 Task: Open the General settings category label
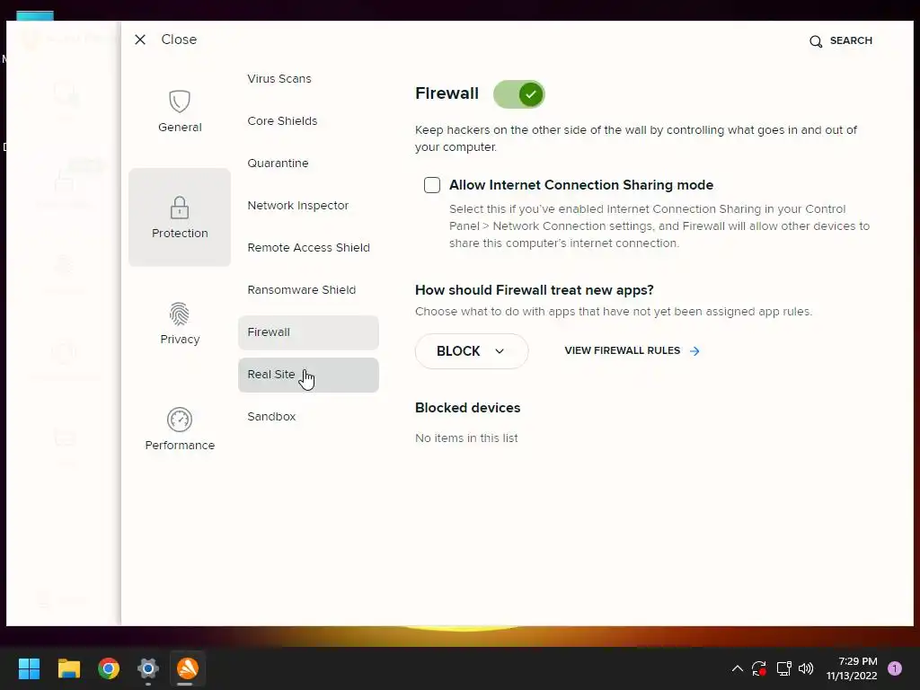point(180,128)
